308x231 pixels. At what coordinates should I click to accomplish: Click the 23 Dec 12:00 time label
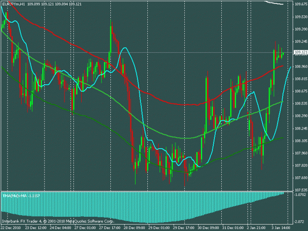[x=36, y=228]
